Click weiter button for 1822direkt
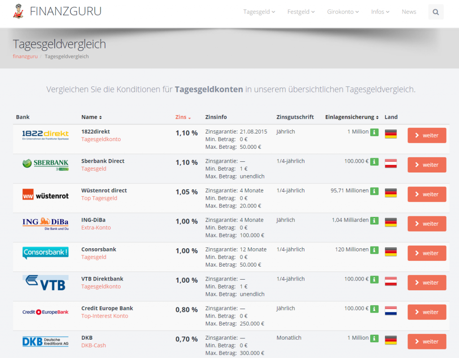The height and width of the screenshot is (358, 459). tap(427, 135)
